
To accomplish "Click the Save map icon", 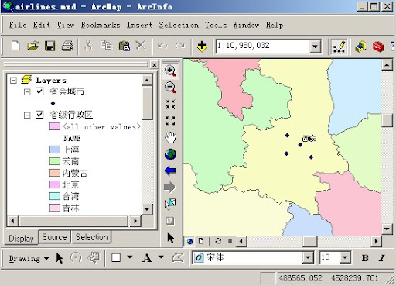I will pos(50,47).
